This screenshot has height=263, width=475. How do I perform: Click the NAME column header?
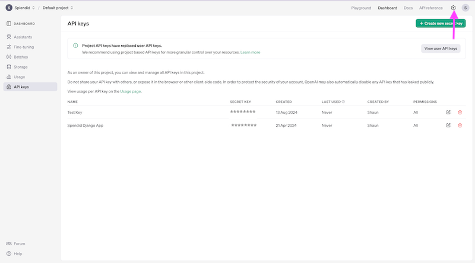pos(72,101)
